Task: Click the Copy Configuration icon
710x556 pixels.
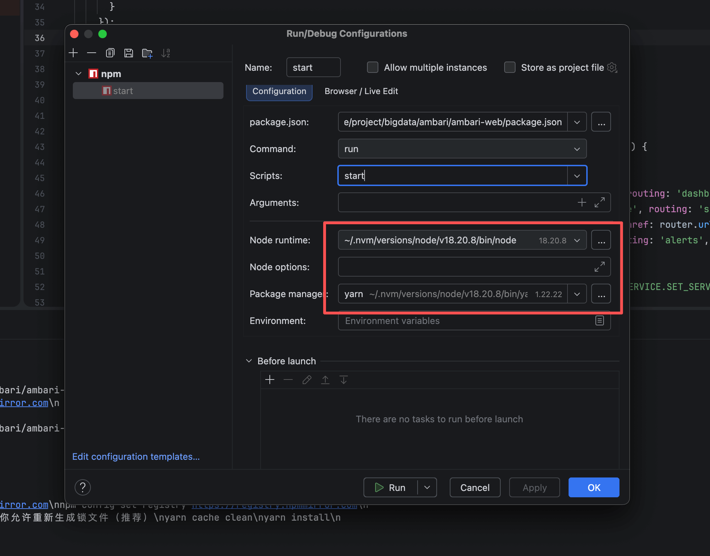Action: [110, 53]
